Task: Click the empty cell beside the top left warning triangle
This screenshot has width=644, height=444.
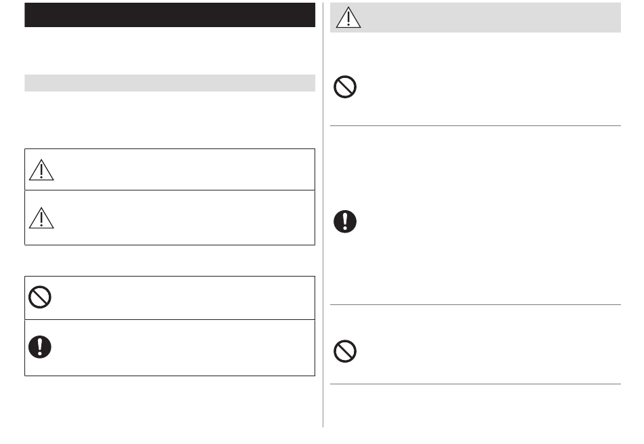Action: click(x=186, y=169)
